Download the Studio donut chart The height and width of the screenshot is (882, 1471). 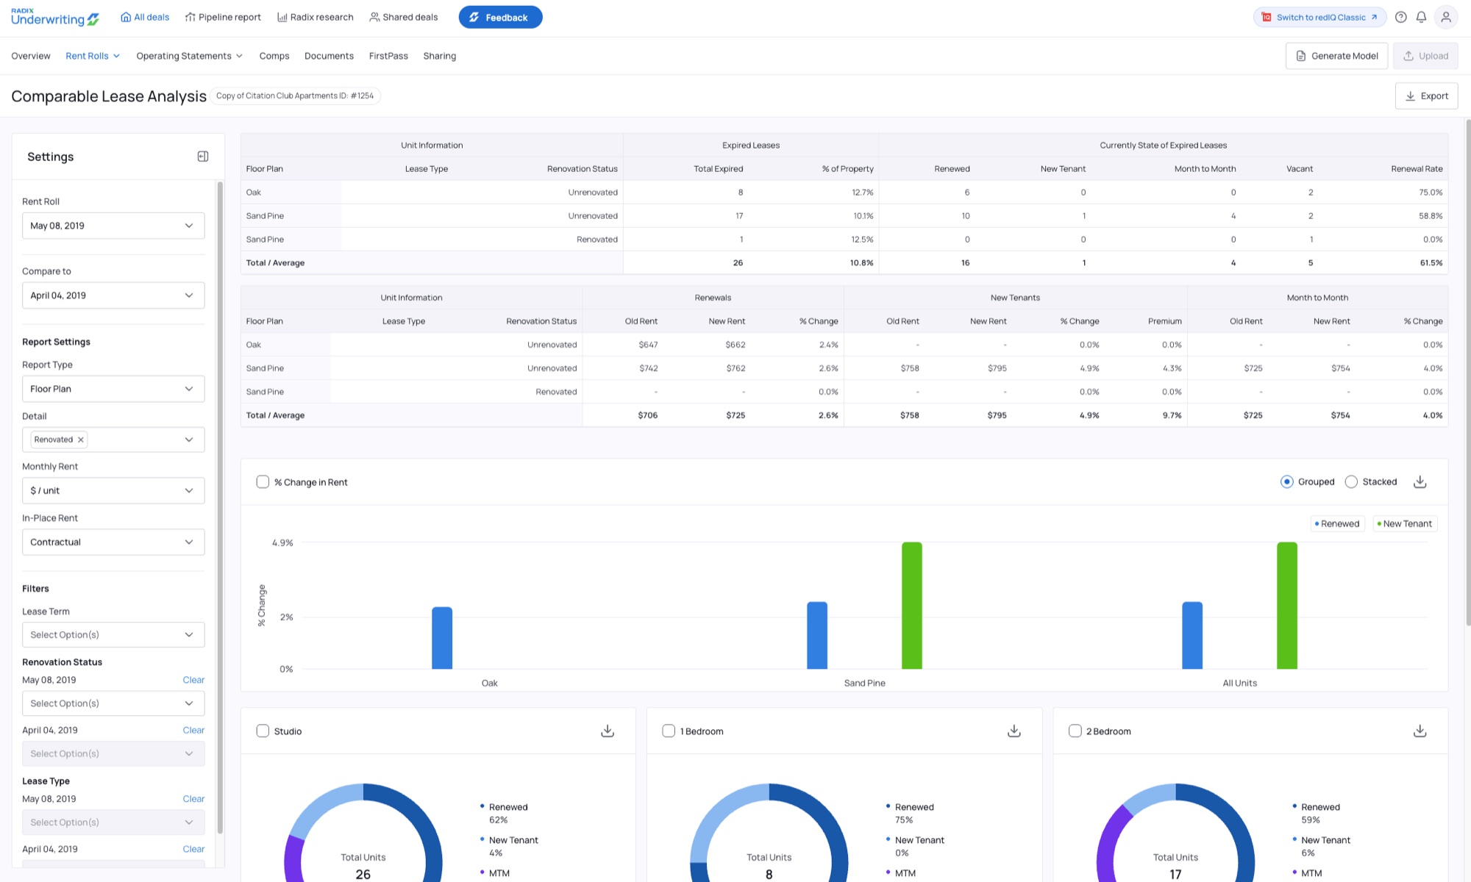click(608, 731)
